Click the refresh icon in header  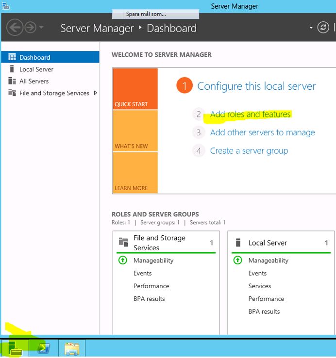(323, 28)
